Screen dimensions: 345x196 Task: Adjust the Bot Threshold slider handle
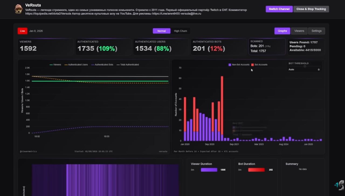click(305, 66)
